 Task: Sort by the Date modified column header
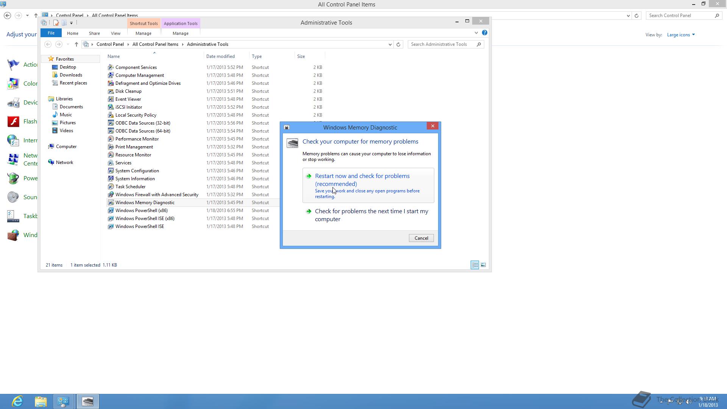click(226, 56)
